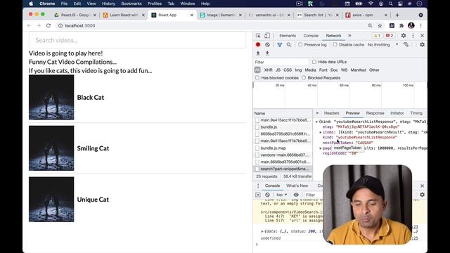Clear console icon in drawer
450x253 pixels.
(267, 195)
